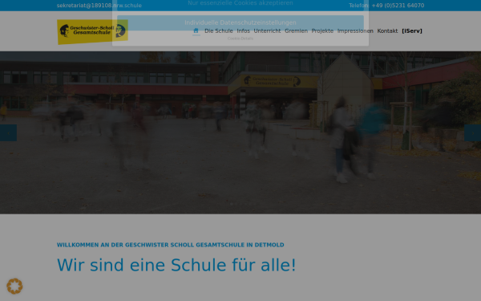The image size is (481, 301).
Task: Open the [IServ] link
Action: (x=412, y=31)
